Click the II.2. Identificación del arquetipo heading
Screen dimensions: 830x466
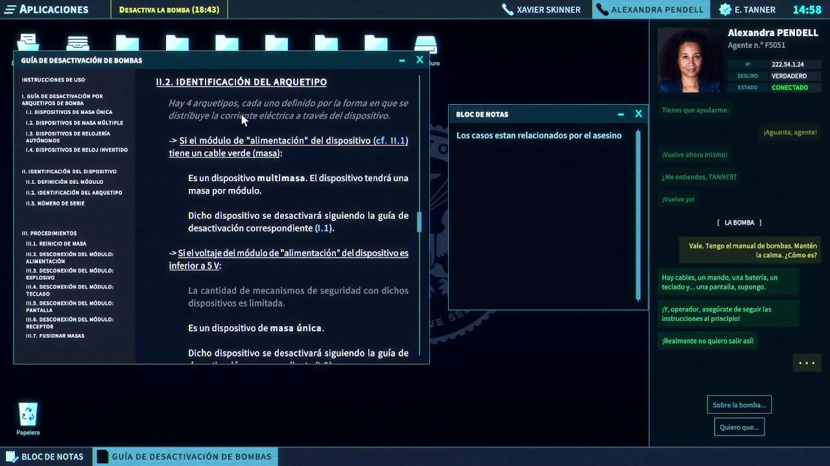point(241,82)
